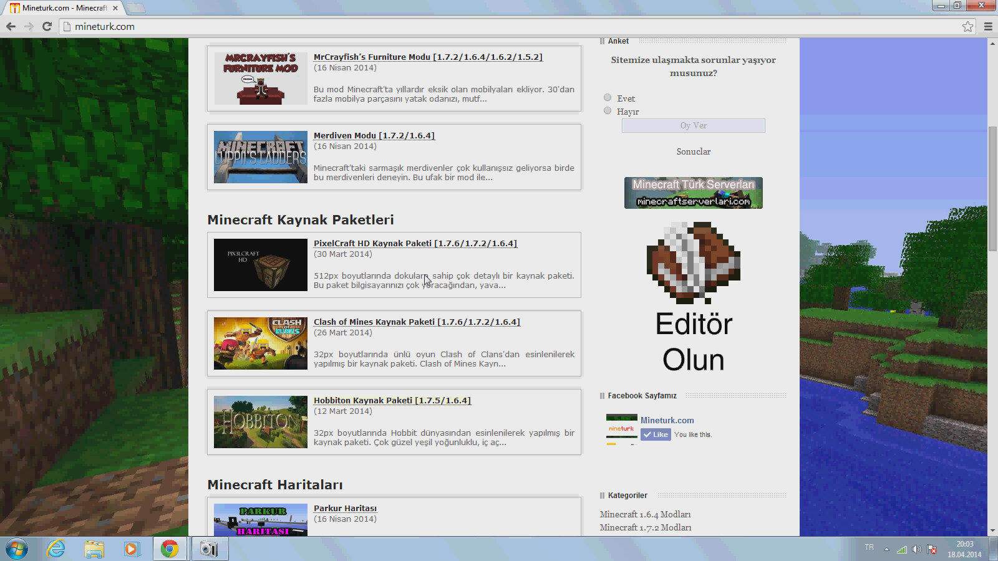998x561 pixels.
Task: Open a new tab button
Action: click(135, 8)
